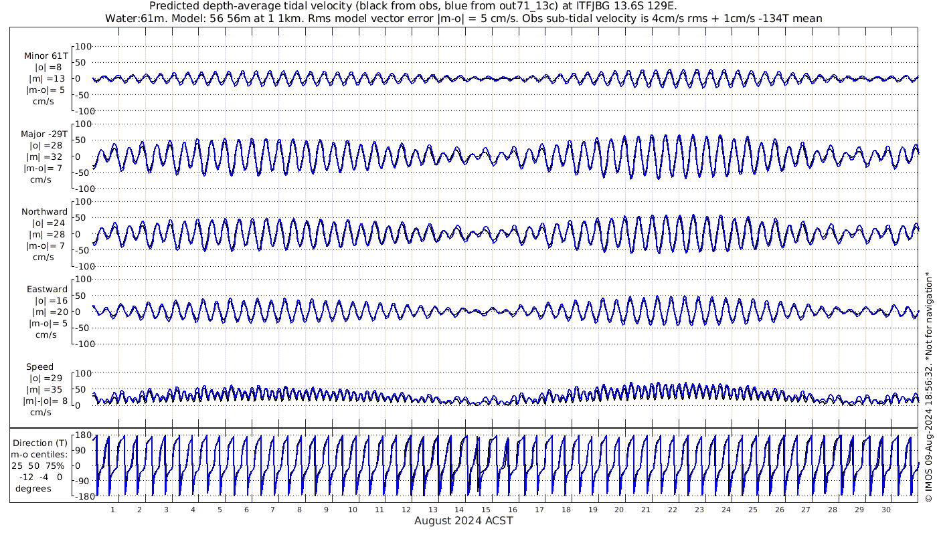Click the '|m| =32' value in Major panel
The image size is (937, 535).
click(45, 156)
